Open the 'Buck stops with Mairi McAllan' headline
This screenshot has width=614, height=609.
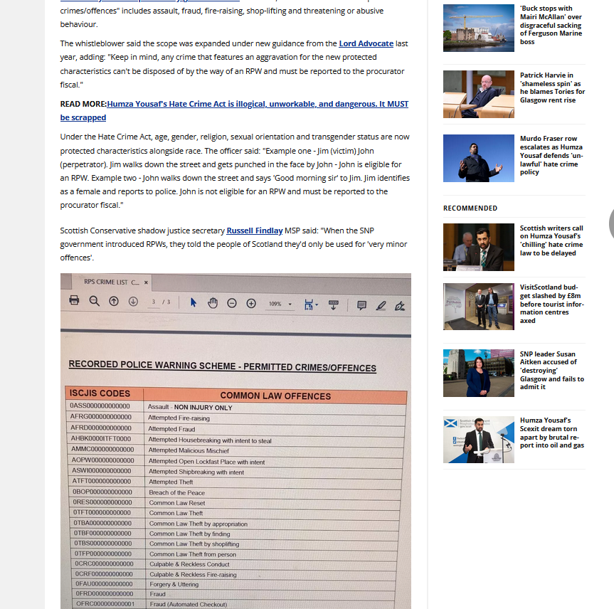coord(551,25)
